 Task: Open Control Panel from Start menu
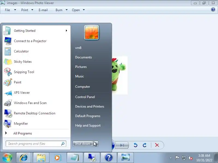pos(85,97)
